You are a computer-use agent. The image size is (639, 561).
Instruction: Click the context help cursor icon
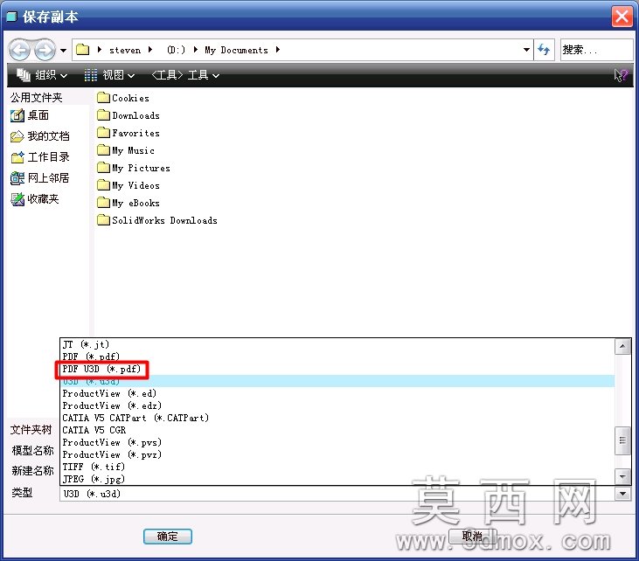pos(621,75)
